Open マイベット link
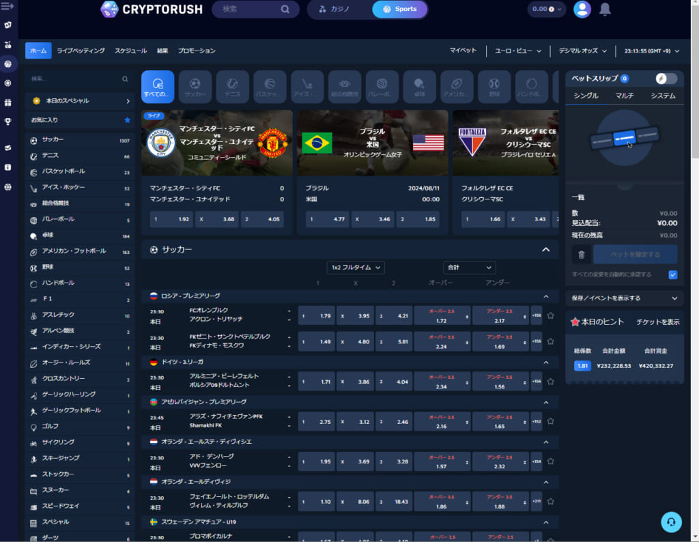The height and width of the screenshot is (542, 699). (463, 51)
